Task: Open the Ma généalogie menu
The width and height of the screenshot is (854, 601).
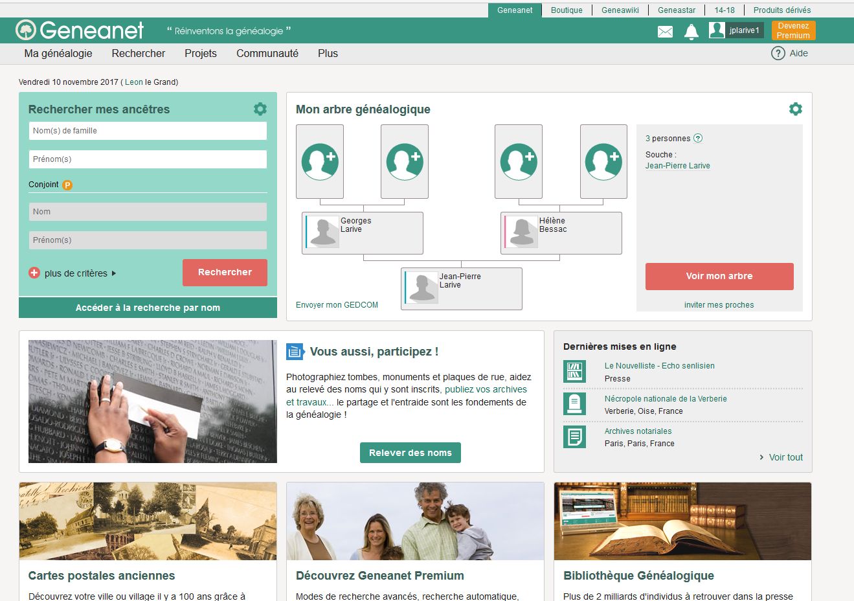Action: click(58, 53)
